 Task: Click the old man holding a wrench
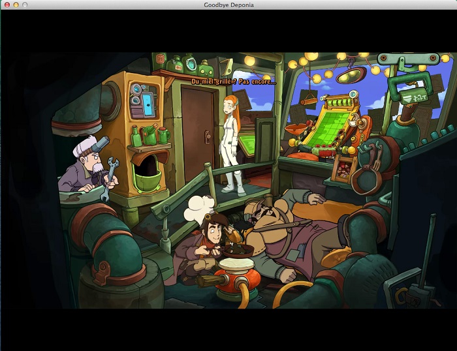(87, 164)
